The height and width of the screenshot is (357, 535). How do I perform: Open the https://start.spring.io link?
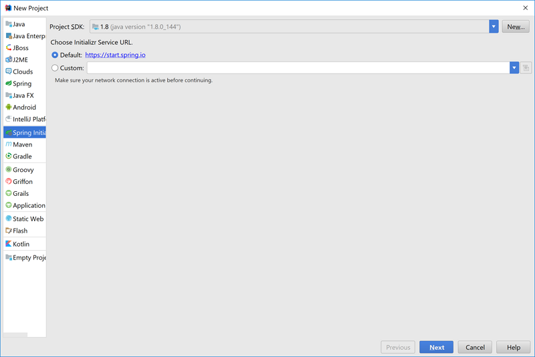[115, 55]
